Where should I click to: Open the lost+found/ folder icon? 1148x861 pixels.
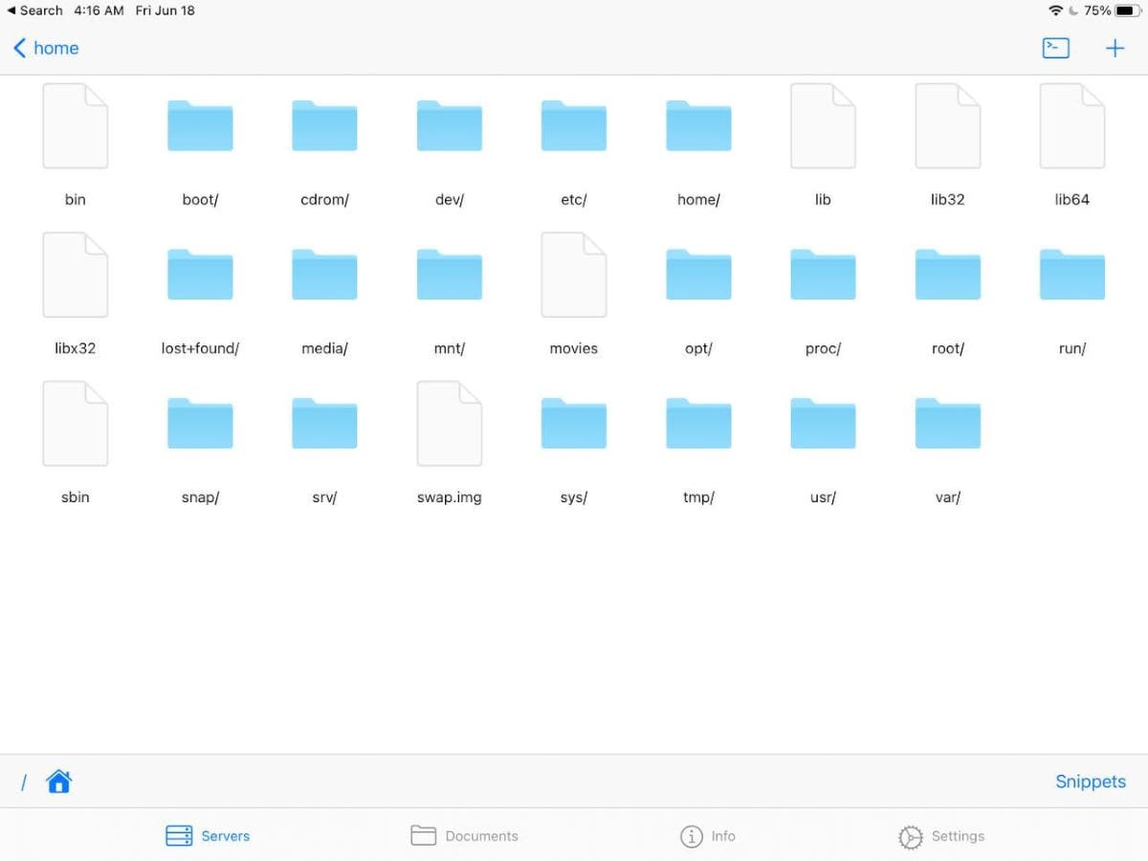click(200, 275)
